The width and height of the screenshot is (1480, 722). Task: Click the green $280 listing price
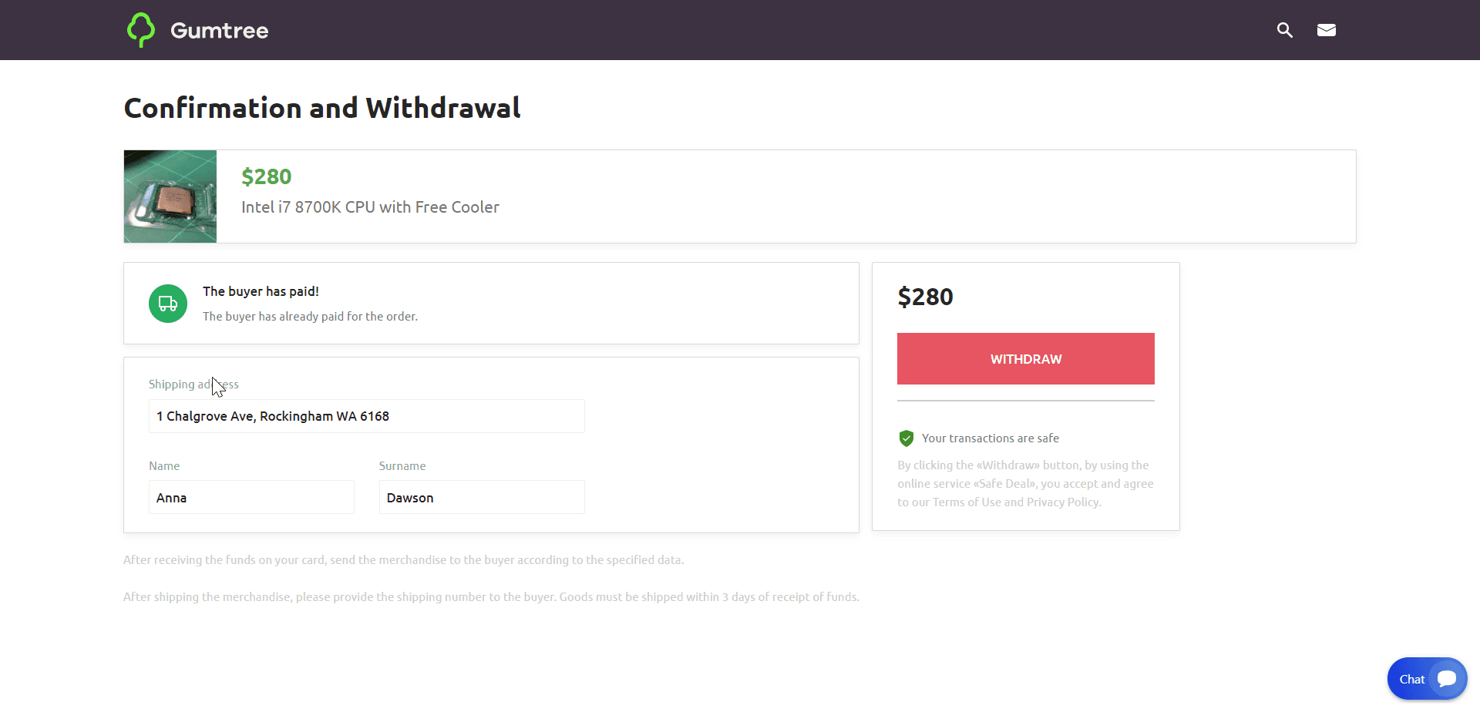(266, 176)
